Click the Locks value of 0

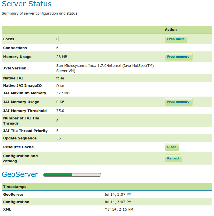[x=57, y=39]
